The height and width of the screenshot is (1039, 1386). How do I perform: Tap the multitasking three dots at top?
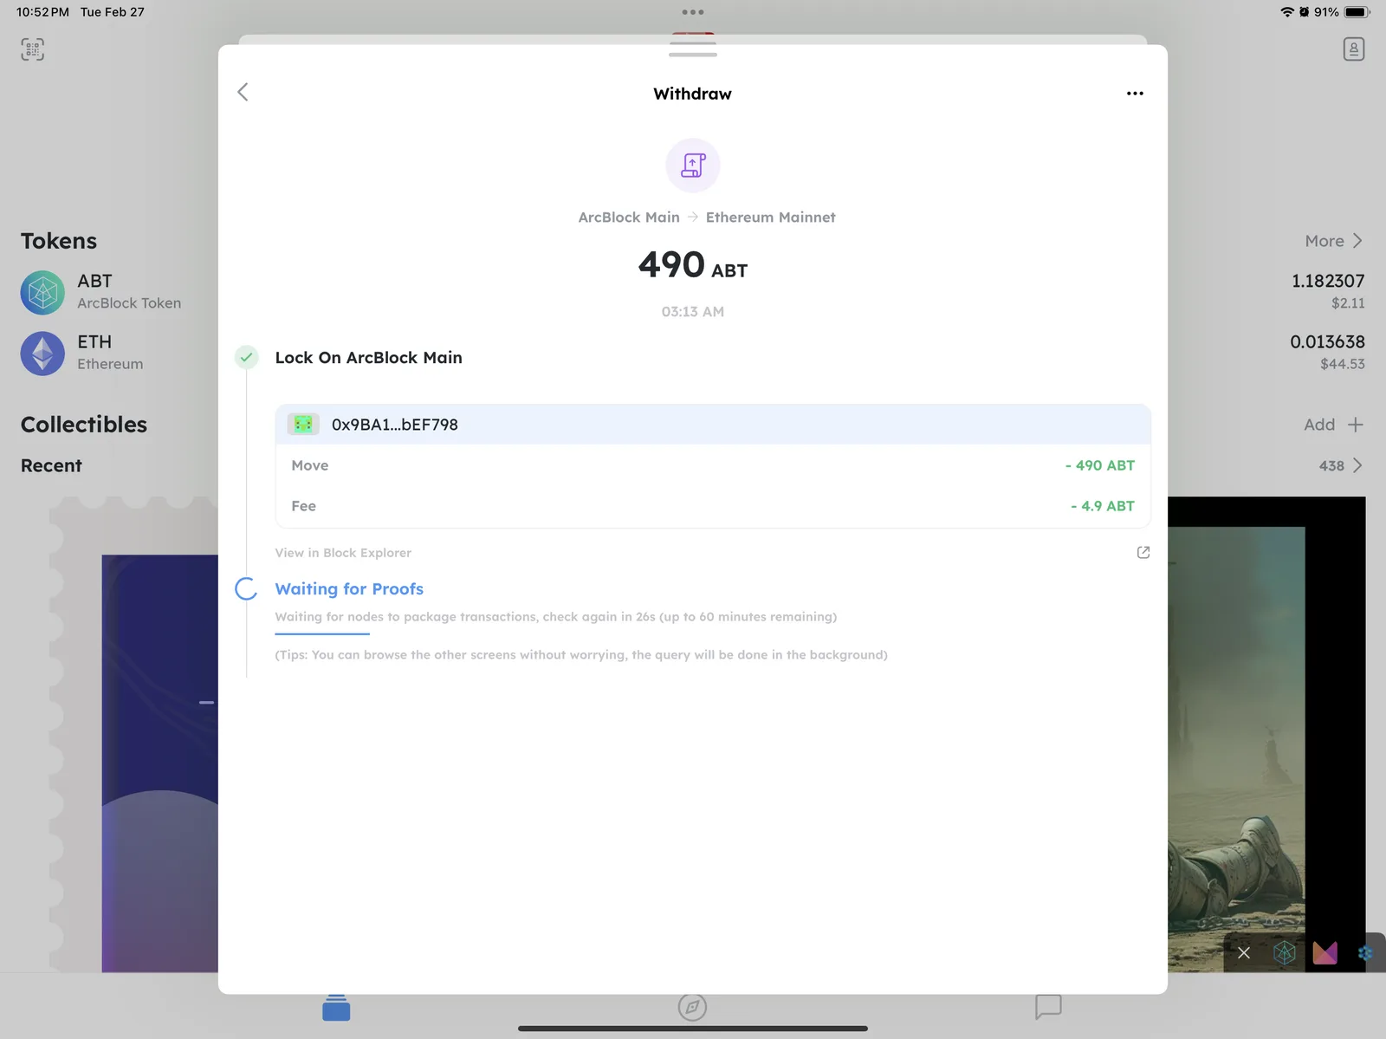693,12
